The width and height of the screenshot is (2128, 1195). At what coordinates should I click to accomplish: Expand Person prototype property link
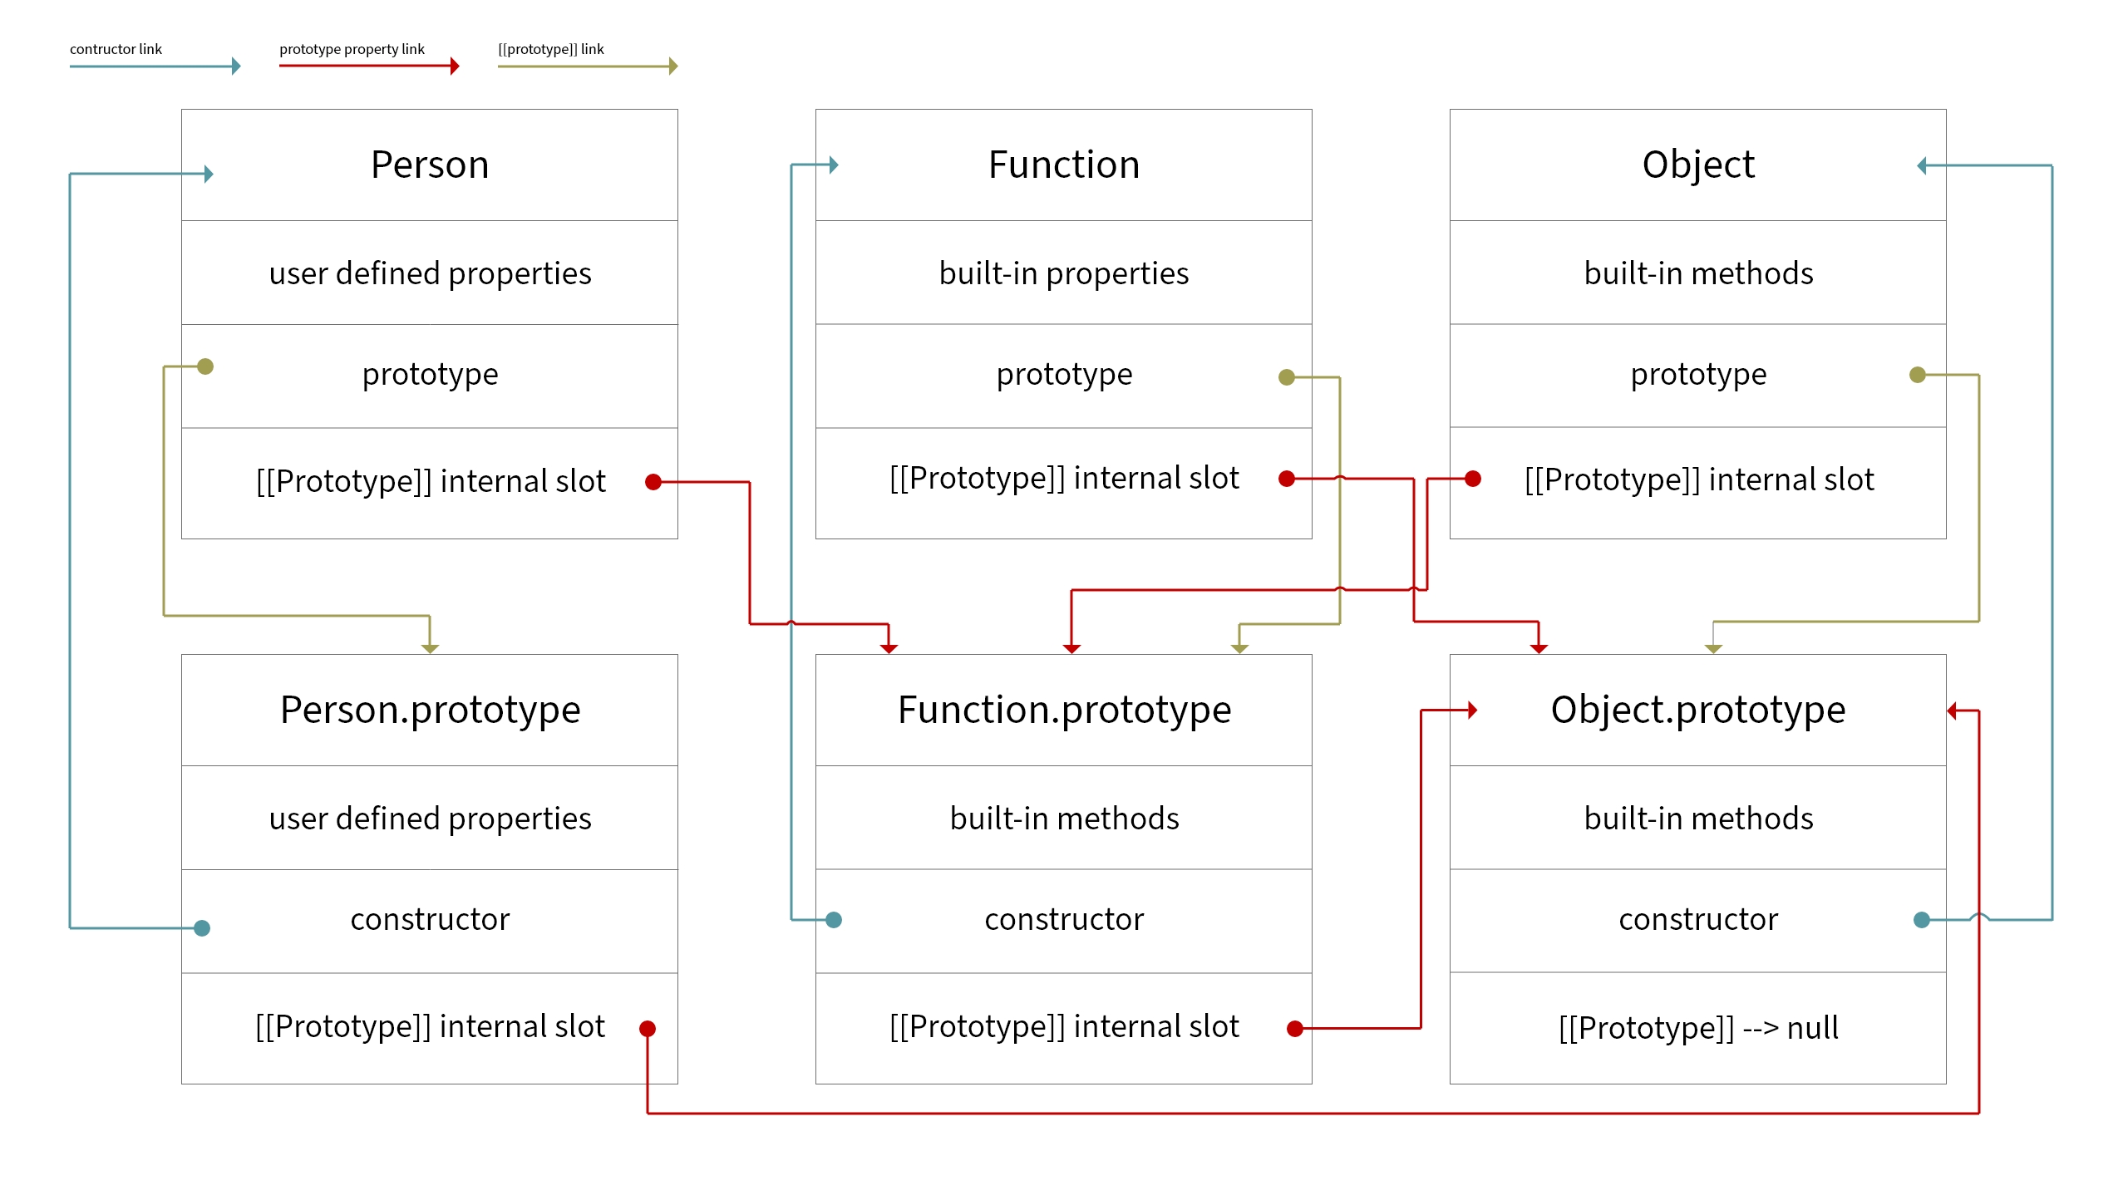click(204, 366)
